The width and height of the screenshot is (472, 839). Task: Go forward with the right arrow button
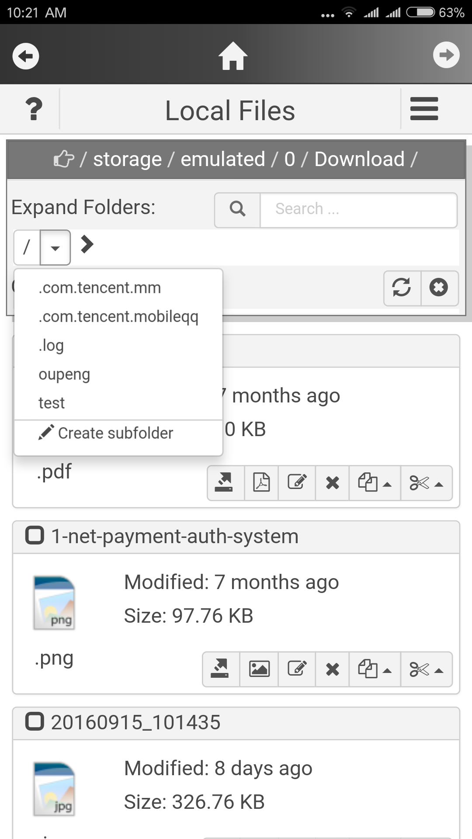[x=446, y=55]
